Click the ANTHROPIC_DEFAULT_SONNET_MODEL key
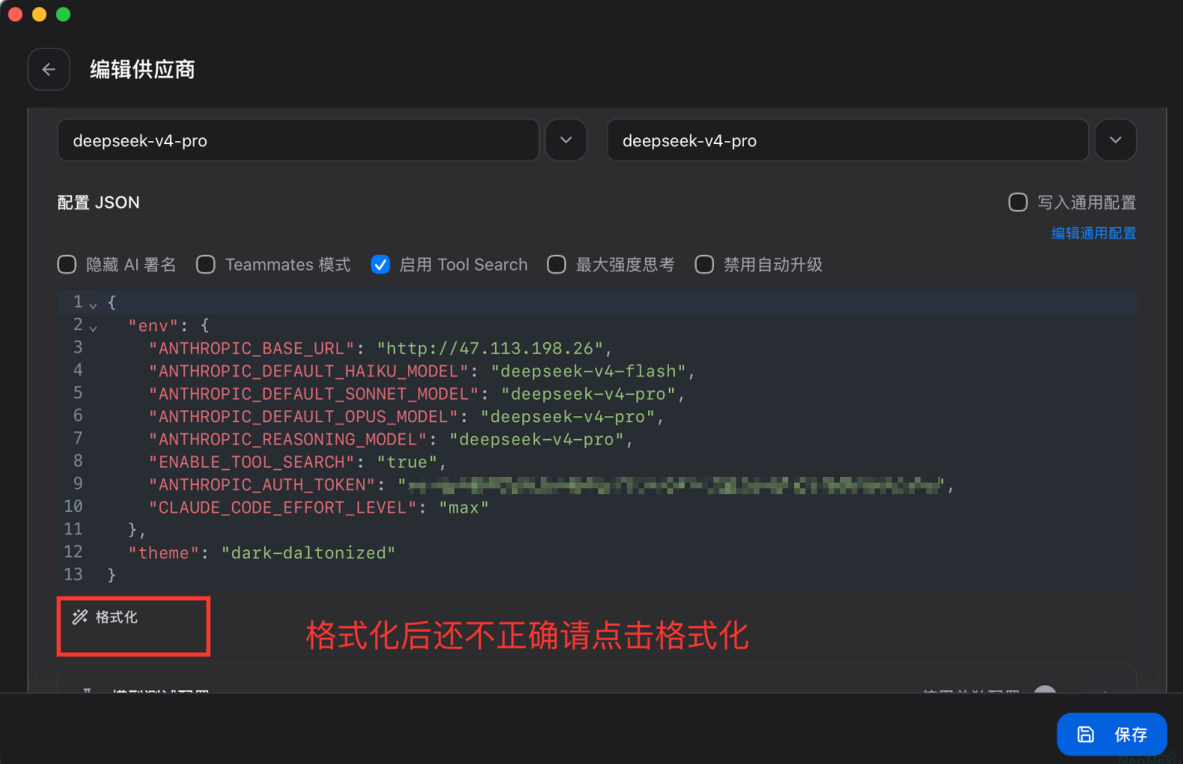Image resolution: width=1183 pixels, height=764 pixels. click(314, 394)
